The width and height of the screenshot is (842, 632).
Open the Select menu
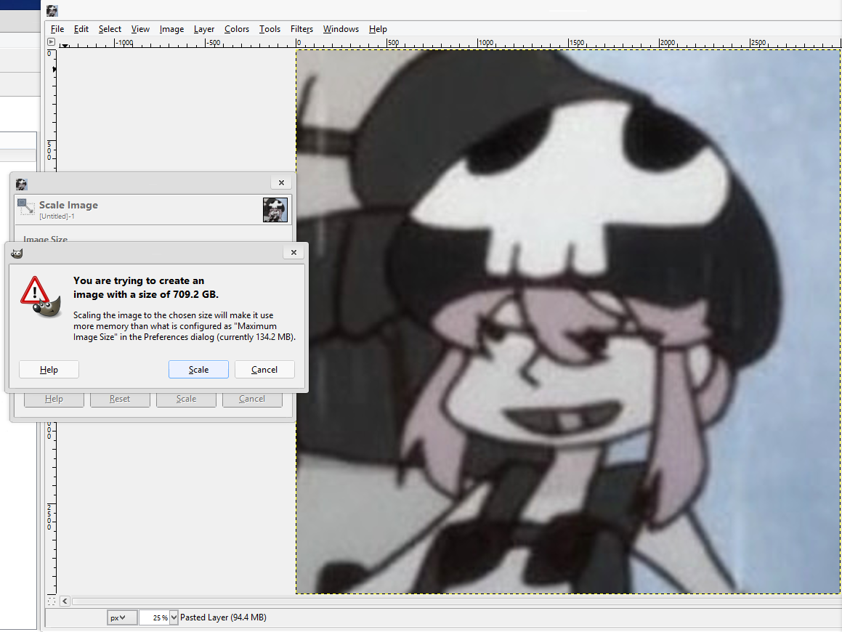(110, 29)
